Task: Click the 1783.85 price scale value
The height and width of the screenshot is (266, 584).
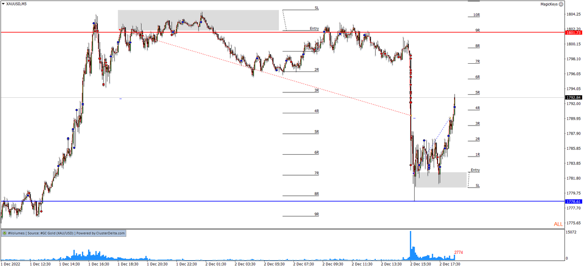Action: [573, 163]
